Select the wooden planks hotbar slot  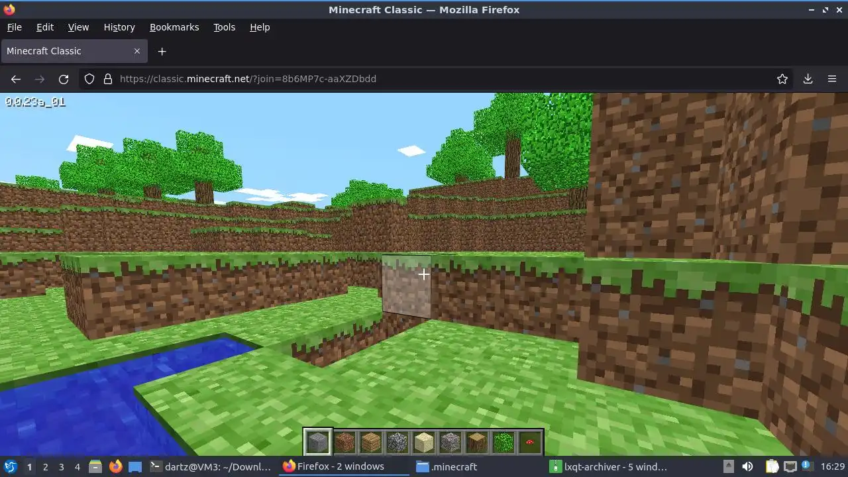coord(371,442)
